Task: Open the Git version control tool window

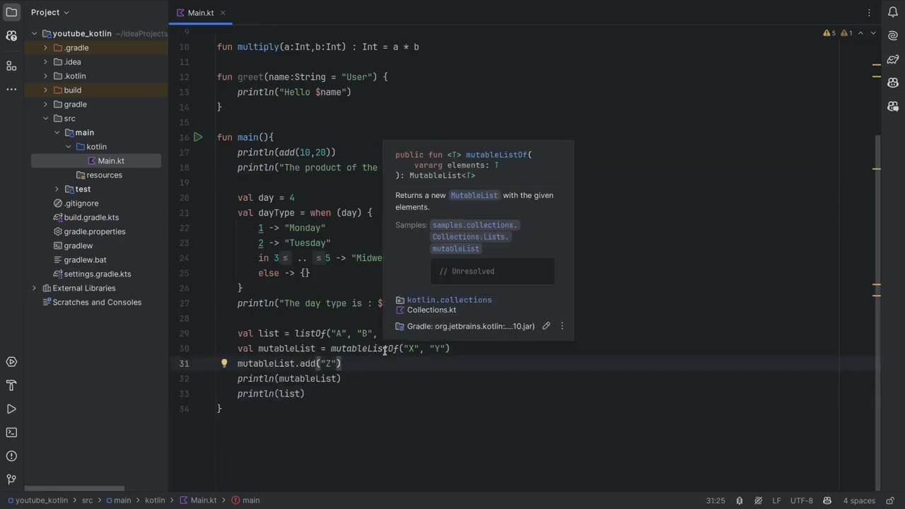Action: tap(11, 479)
